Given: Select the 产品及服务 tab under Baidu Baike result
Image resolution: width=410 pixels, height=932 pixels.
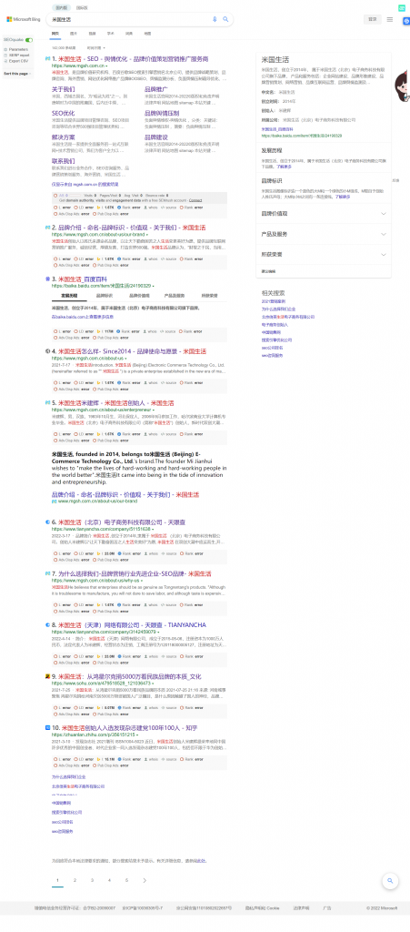Looking at the screenshot, I should [x=175, y=296].
